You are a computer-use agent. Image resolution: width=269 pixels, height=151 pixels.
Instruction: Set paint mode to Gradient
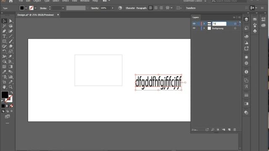[x=8, y=106]
